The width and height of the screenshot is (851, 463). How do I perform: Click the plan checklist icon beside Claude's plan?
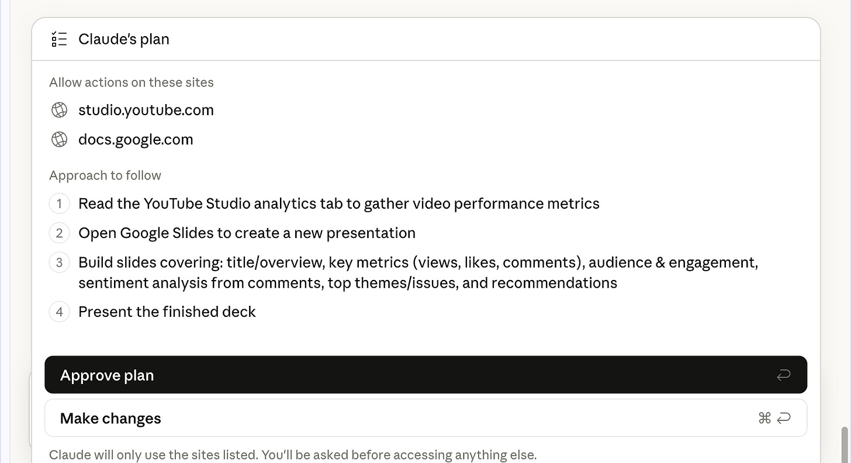click(59, 39)
